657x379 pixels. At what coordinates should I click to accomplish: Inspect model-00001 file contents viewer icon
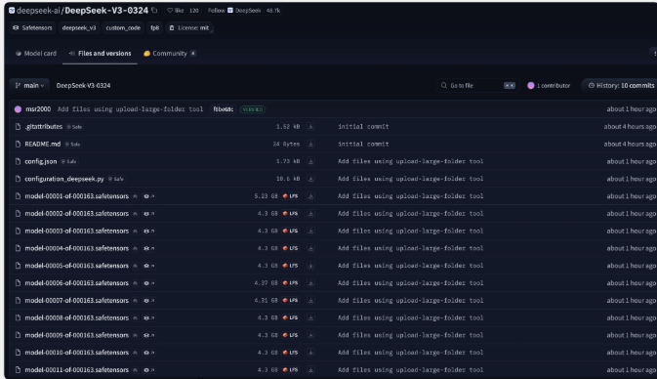[149, 196]
